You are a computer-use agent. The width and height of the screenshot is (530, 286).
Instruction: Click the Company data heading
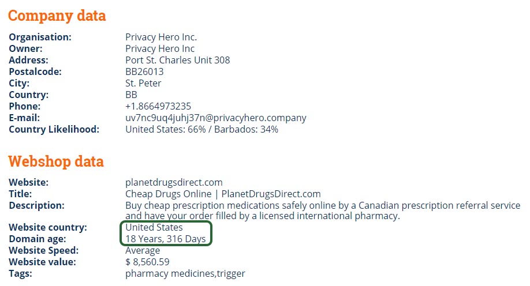click(57, 16)
